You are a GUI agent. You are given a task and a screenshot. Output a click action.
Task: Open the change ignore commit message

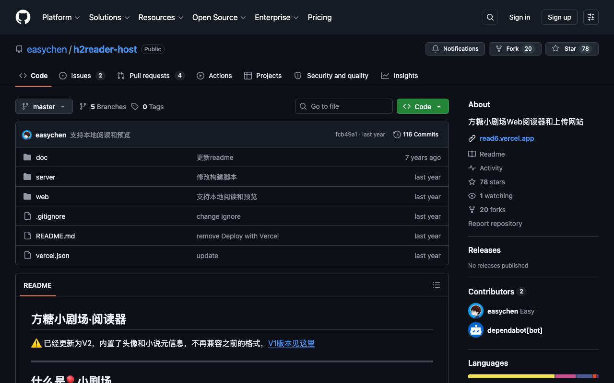[219, 216]
